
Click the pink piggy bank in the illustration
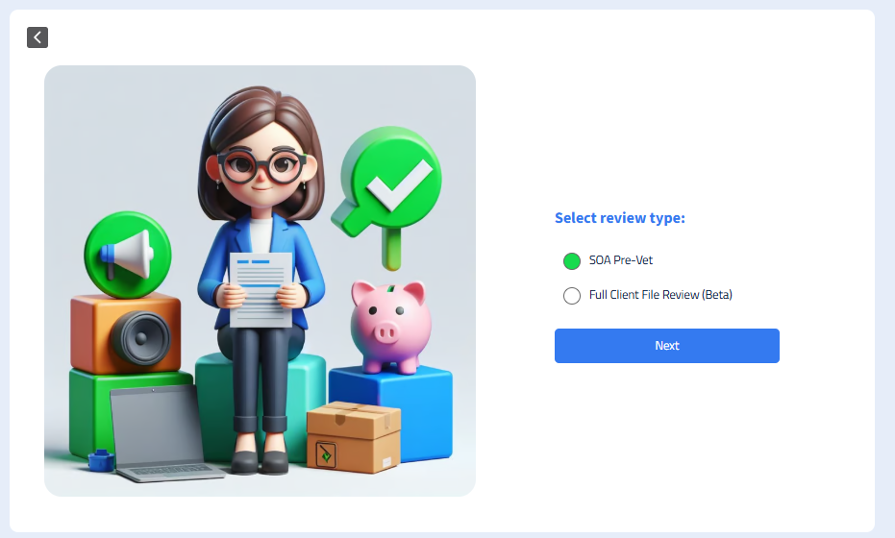[390, 327]
